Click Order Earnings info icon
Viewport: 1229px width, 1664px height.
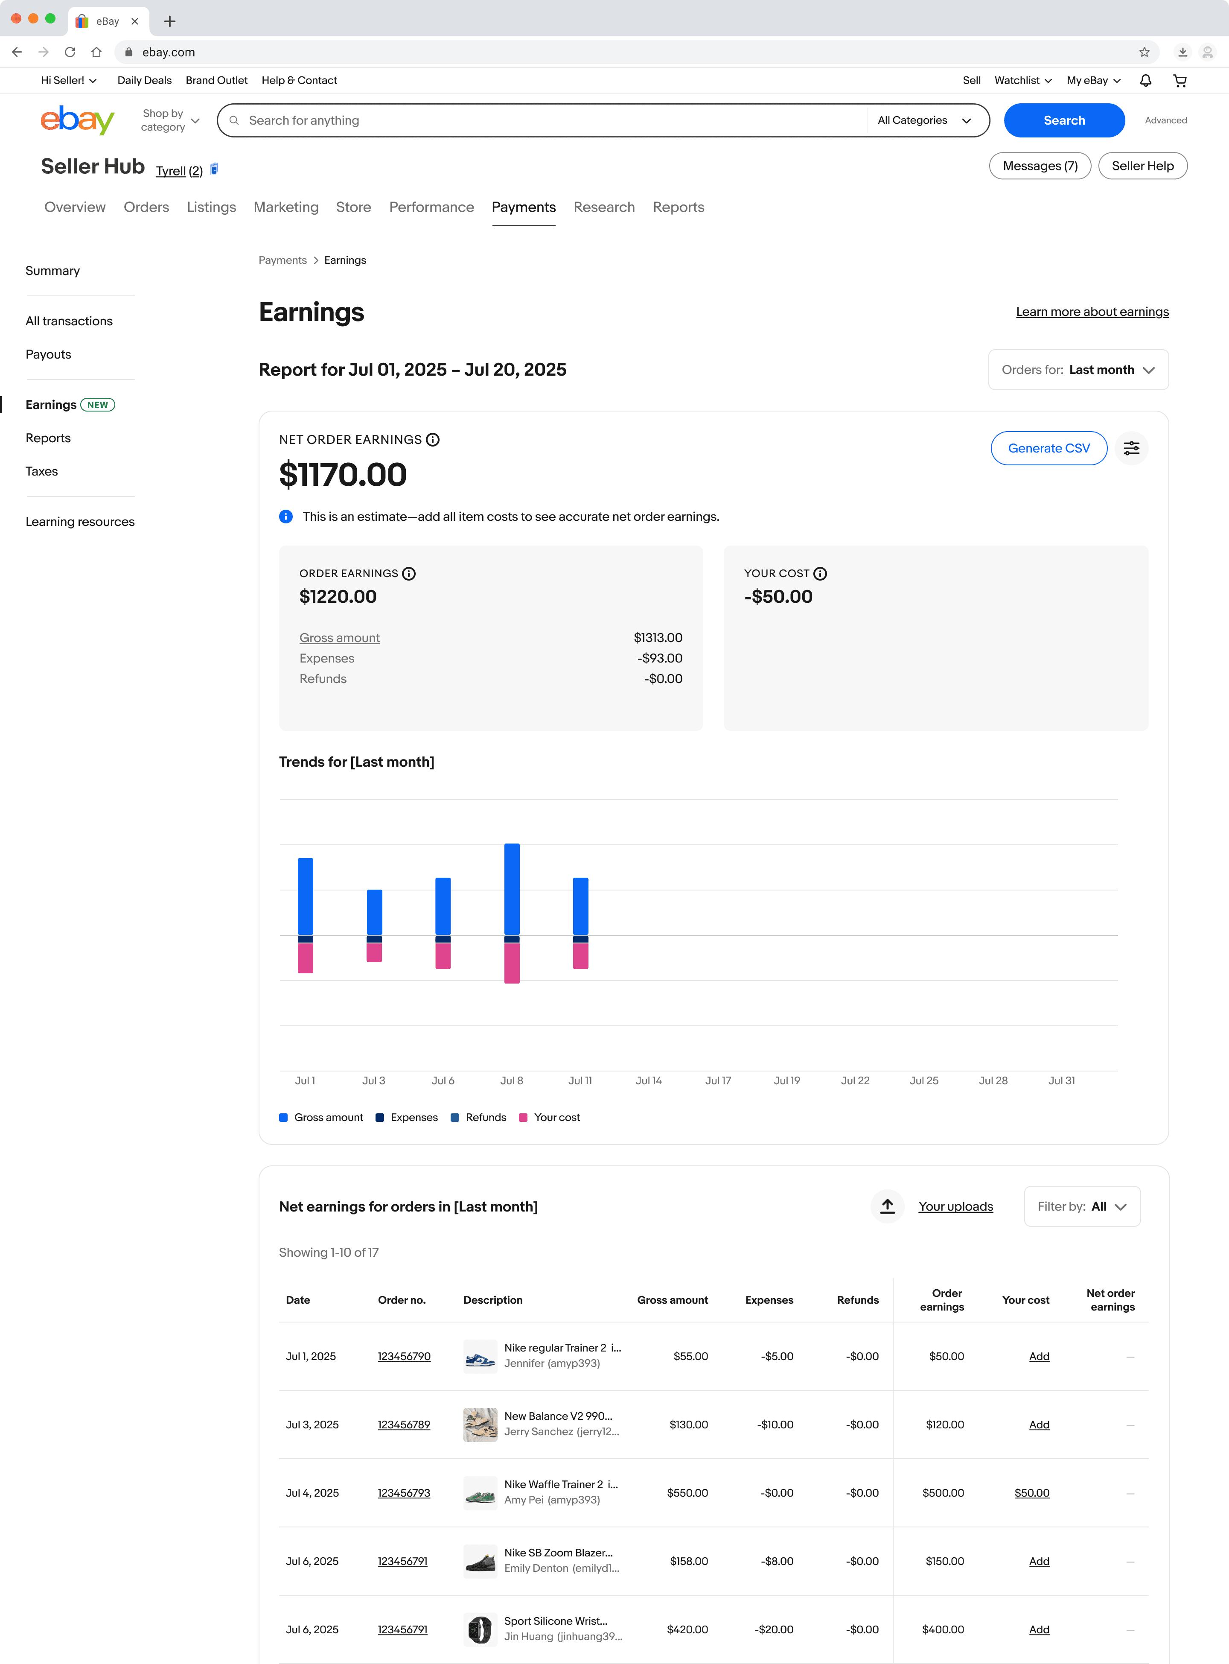409,573
